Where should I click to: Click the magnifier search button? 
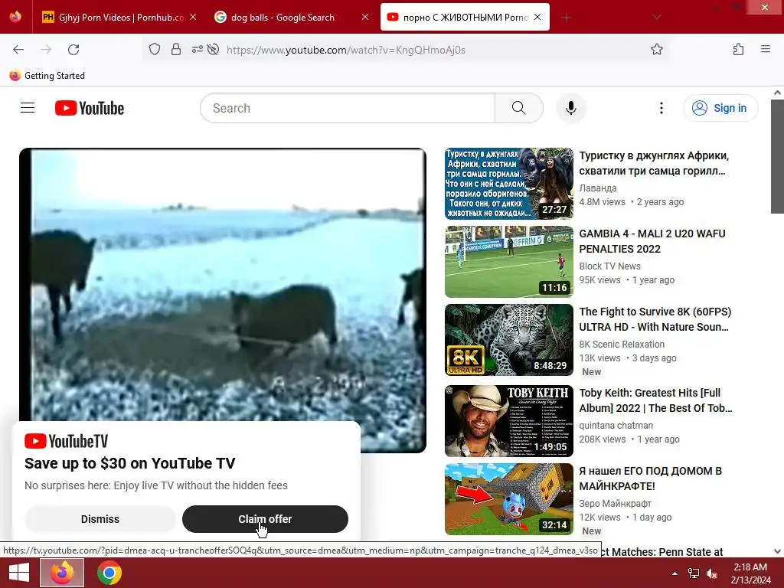[x=518, y=108]
